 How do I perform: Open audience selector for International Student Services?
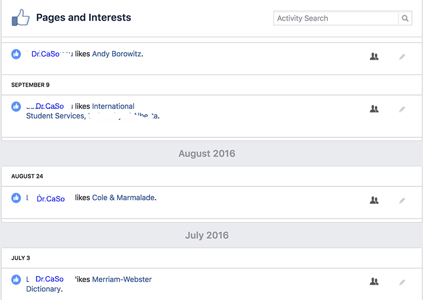pyautogui.click(x=374, y=109)
